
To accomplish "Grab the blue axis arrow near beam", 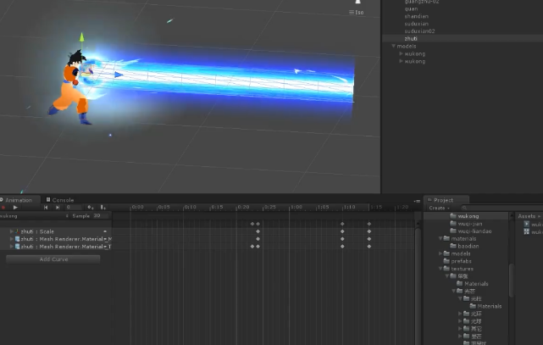I will tap(118, 74).
